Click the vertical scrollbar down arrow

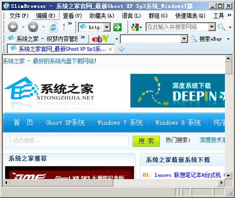coord(228,175)
